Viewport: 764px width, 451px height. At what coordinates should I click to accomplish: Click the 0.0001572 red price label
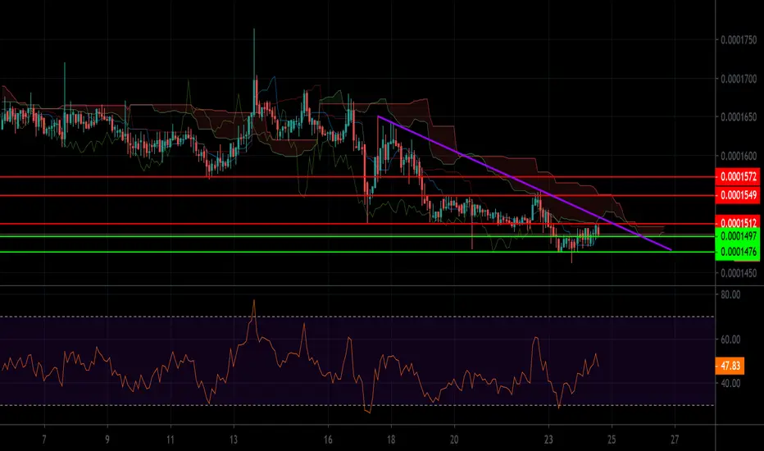[x=738, y=176]
